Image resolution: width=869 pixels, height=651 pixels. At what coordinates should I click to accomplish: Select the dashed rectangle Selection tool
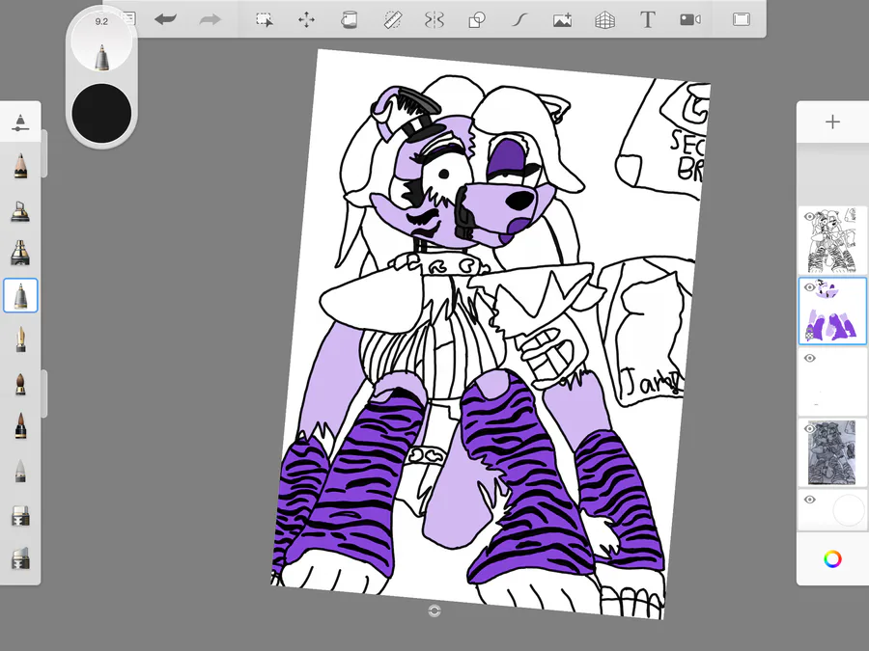[264, 20]
